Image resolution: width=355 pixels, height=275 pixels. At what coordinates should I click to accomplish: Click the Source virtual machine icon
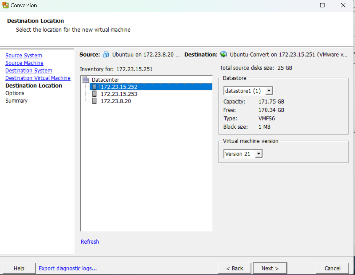click(x=106, y=54)
